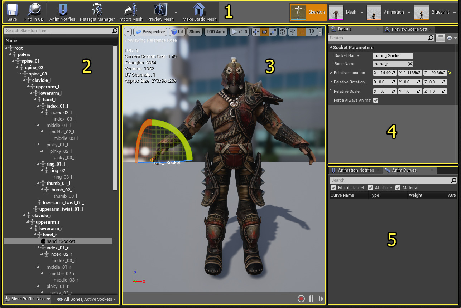461x308 pixels.
Task: Uncheck the Attribute filter checkbox
Action: [x=370, y=188]
